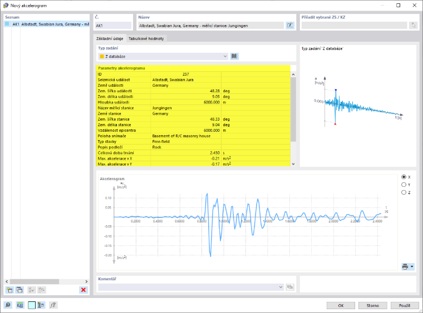Click the list horizontal scroll right arrow
Image resolution: width=423 pixels, height=313 pixels.
click(86, 281)
